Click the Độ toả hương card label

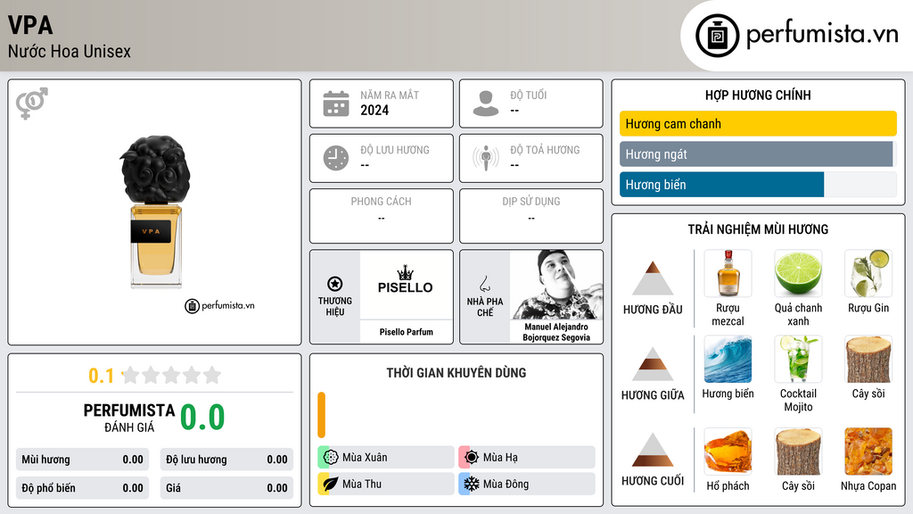[x=545, y=150]
